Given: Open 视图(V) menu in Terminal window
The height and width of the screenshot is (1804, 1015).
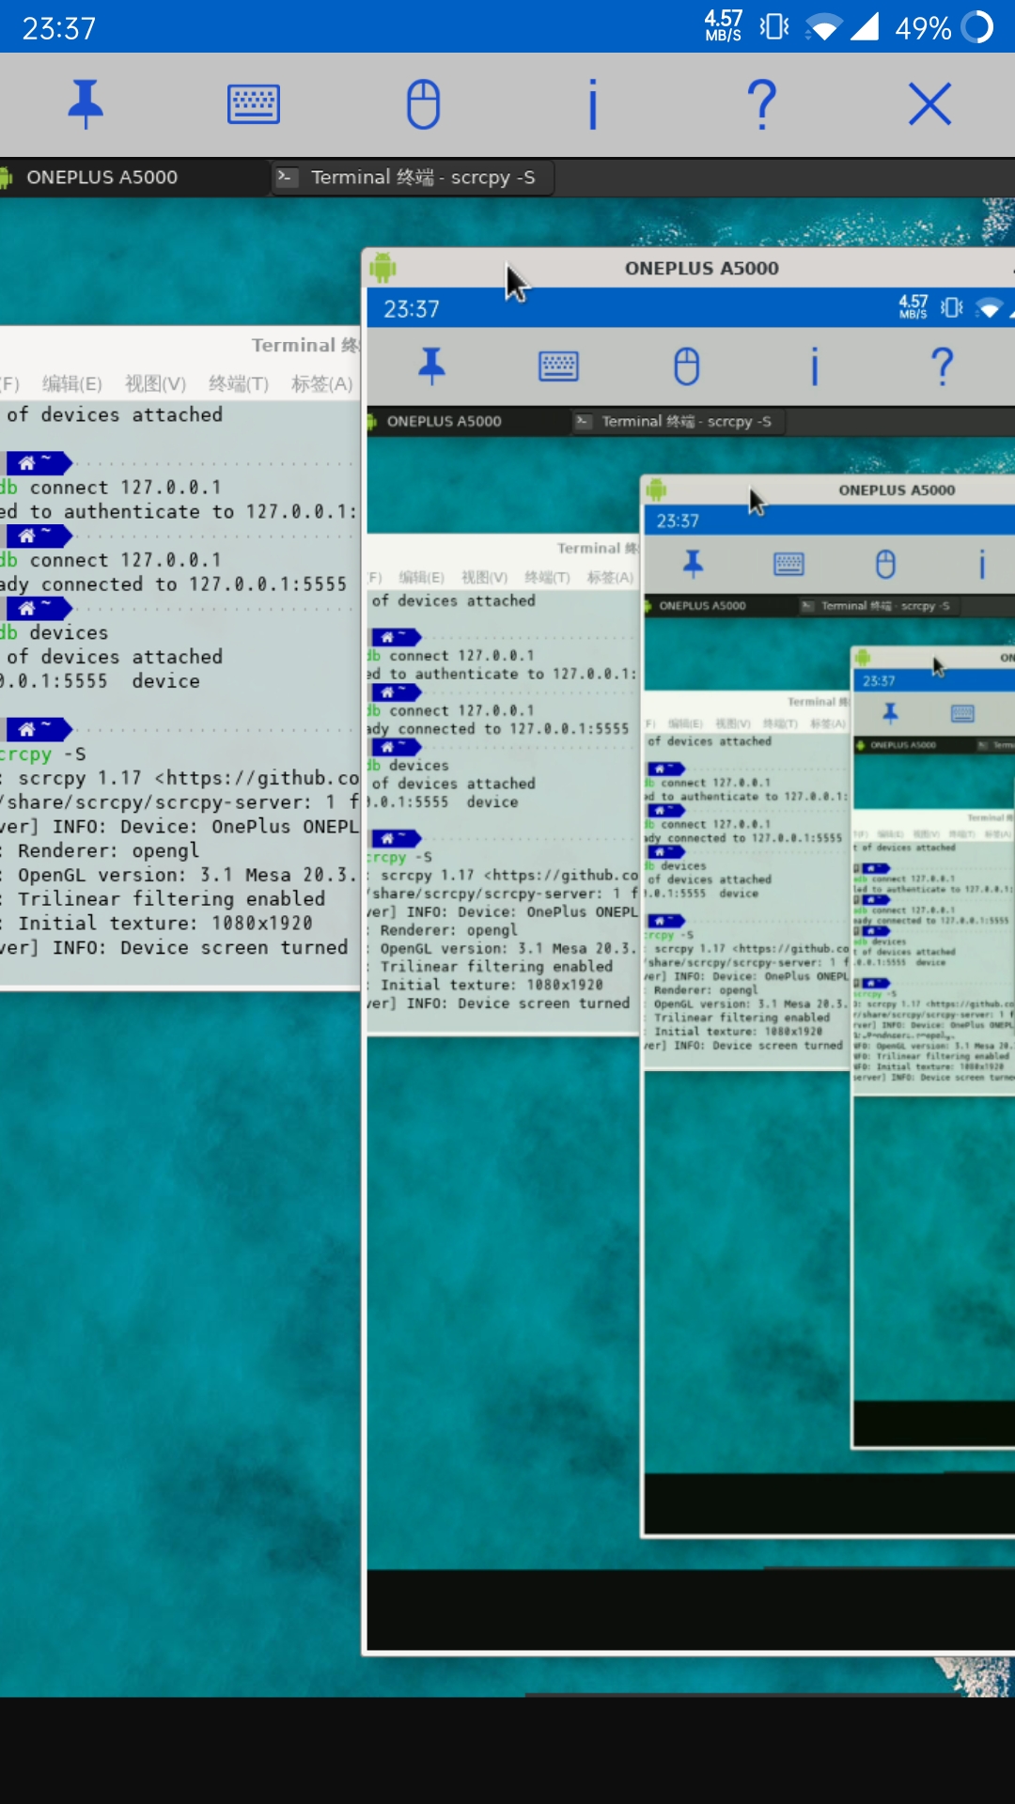Looking at the screenshot, I should point(155,383).
